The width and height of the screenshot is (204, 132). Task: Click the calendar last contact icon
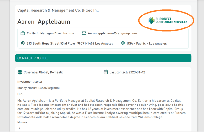coord(106,72)
